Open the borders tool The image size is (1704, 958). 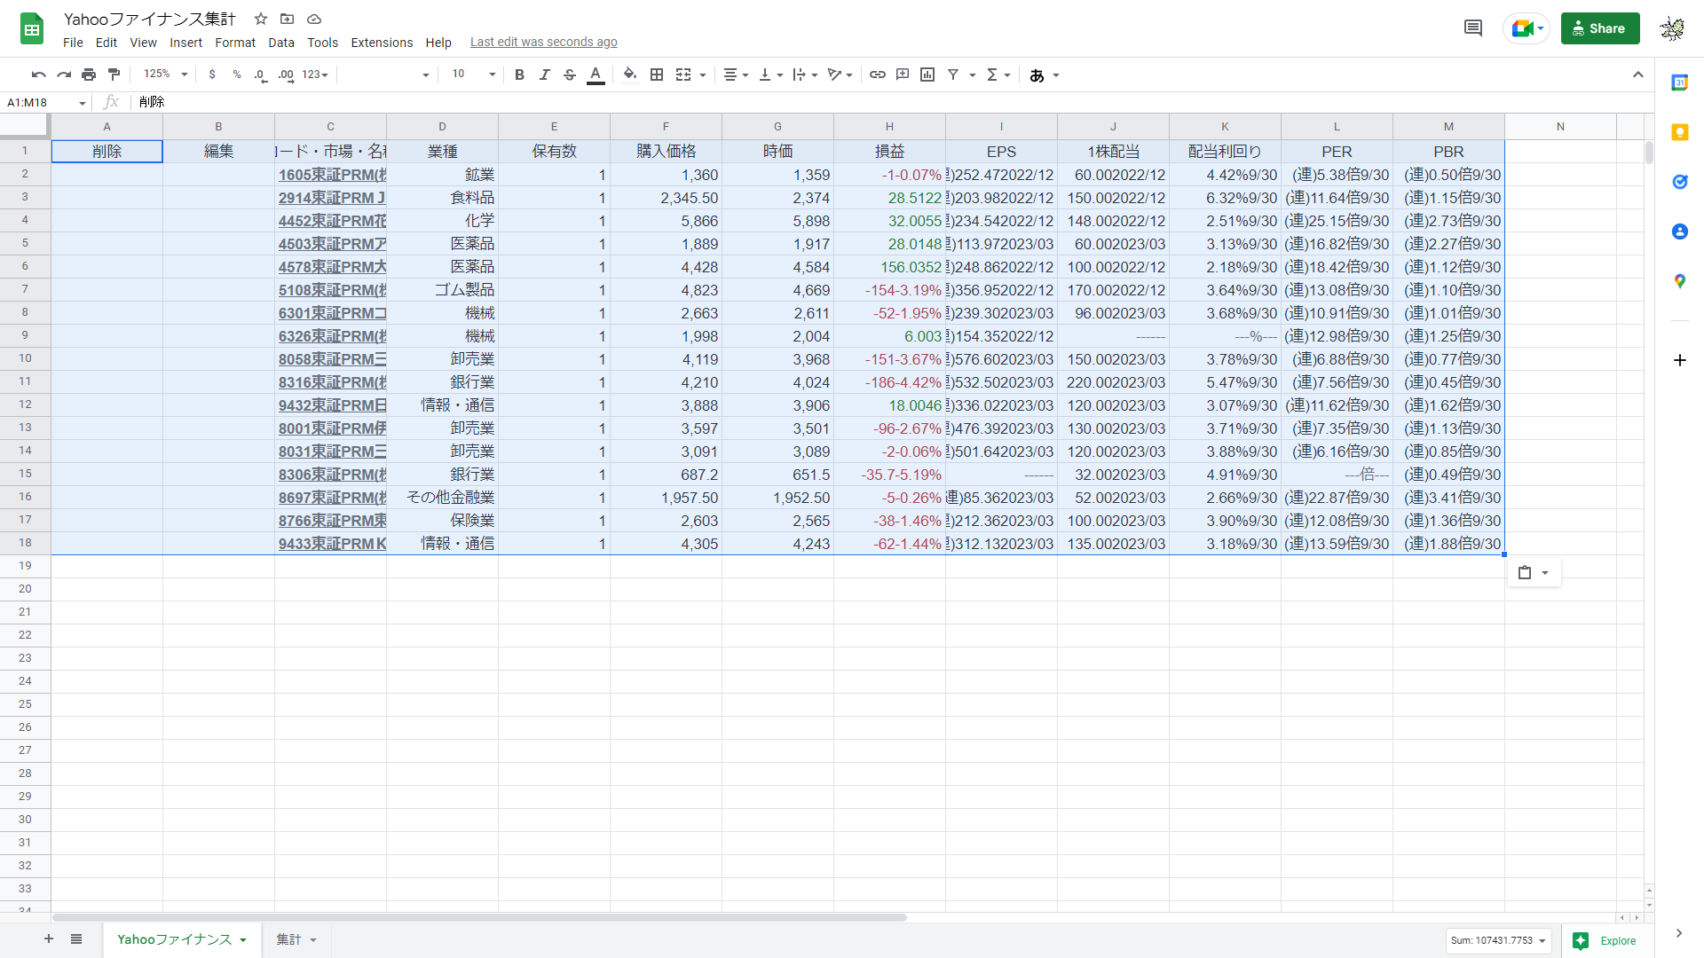pyautogui.click(x=657, y=75)
